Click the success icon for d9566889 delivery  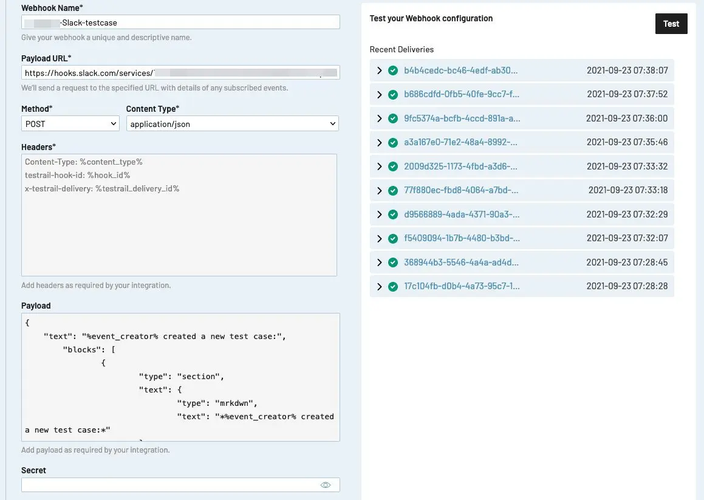click(393, 214)
